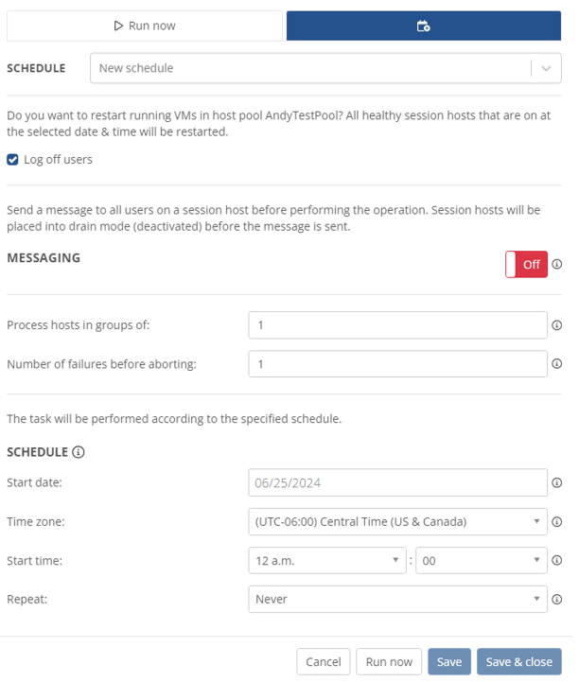
Task: Switch to the Run now tab
Action: [x=145, y=26]
